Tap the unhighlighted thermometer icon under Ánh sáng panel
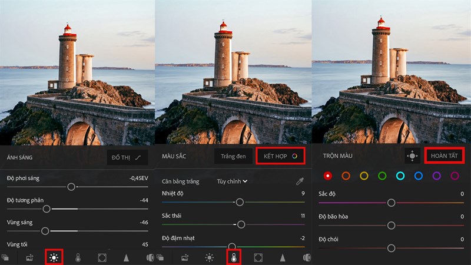471x265 pixels. 78,257
